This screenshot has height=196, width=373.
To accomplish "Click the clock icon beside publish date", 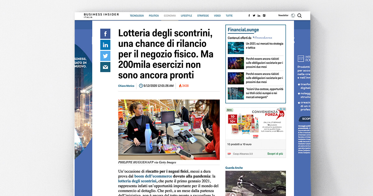I will (x=141, y=86).
